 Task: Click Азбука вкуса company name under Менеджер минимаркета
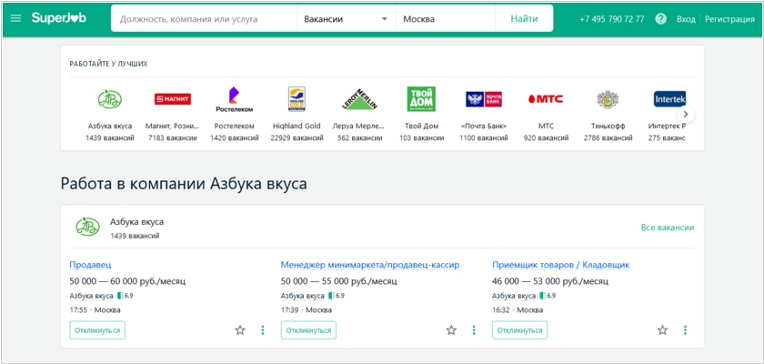(303, 296)
